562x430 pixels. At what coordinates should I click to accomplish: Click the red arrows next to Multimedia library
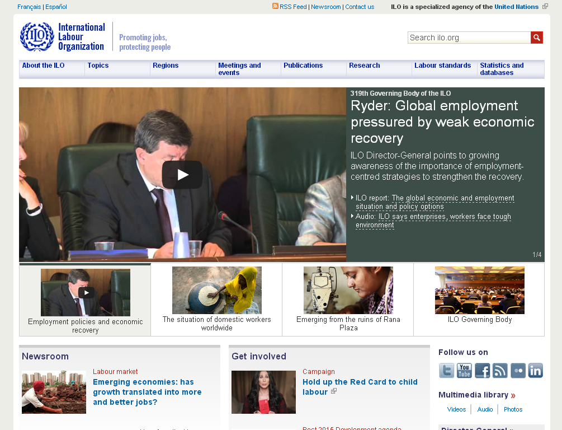coord(513,395)
